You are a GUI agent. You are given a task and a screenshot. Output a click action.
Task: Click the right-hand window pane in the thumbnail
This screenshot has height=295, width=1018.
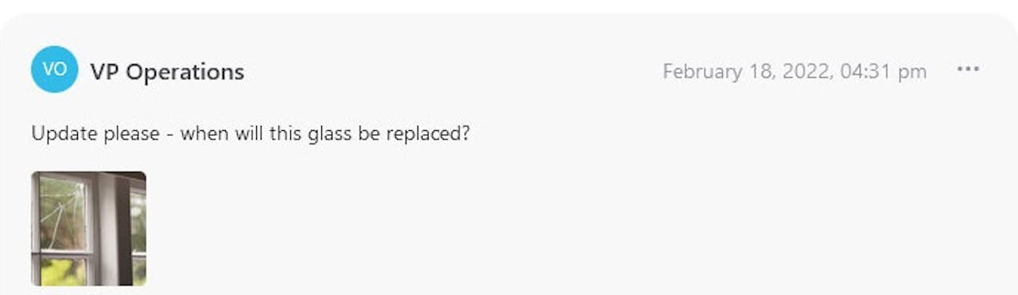tap(138, 228)
